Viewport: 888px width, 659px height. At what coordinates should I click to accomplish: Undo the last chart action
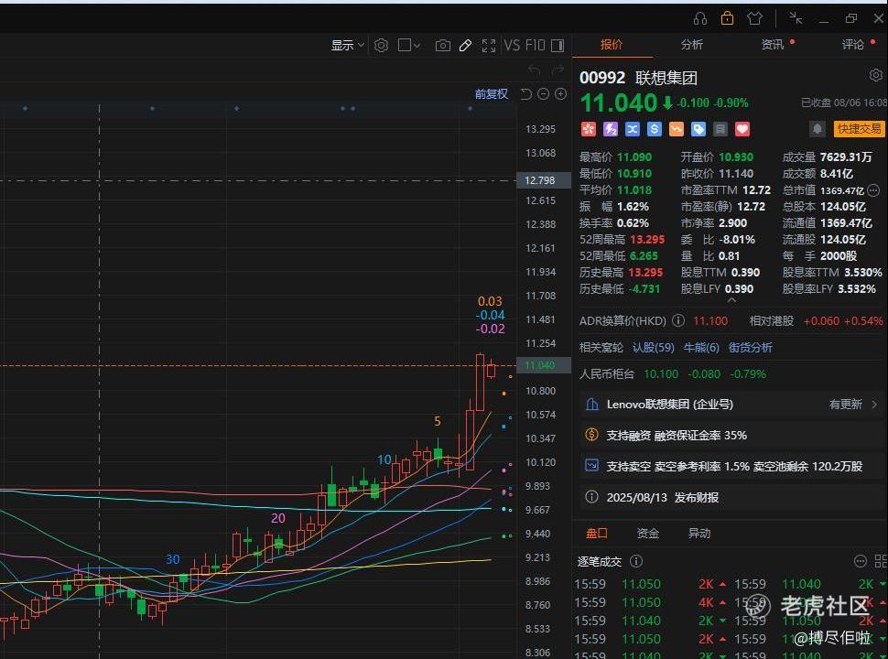pos(534,70)
